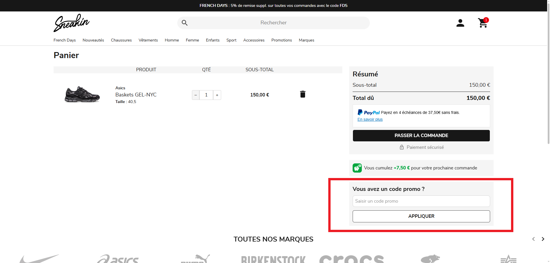
Task: Click the Saisir un code promo field
Action: click(421, 201)
